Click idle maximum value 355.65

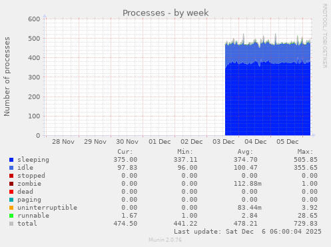(306, 168)
